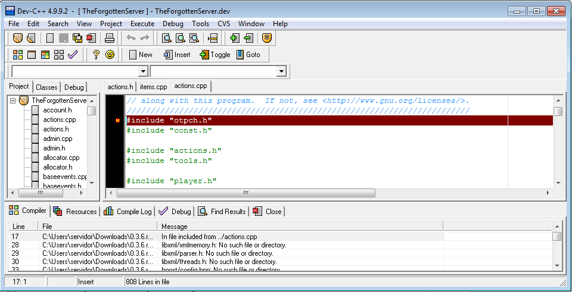The image size is (572, 292).
Task: Click the #include "const.h" code line
Action: click(169, 130)
